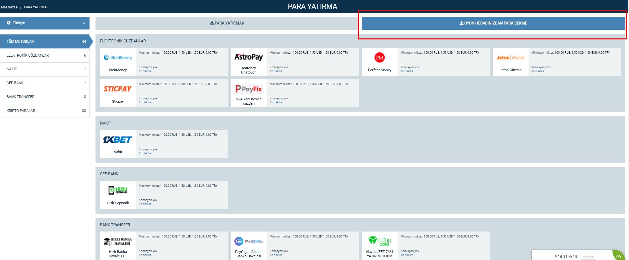Click the Elektronik Cüzdanlar section heading

pos(123,41)
